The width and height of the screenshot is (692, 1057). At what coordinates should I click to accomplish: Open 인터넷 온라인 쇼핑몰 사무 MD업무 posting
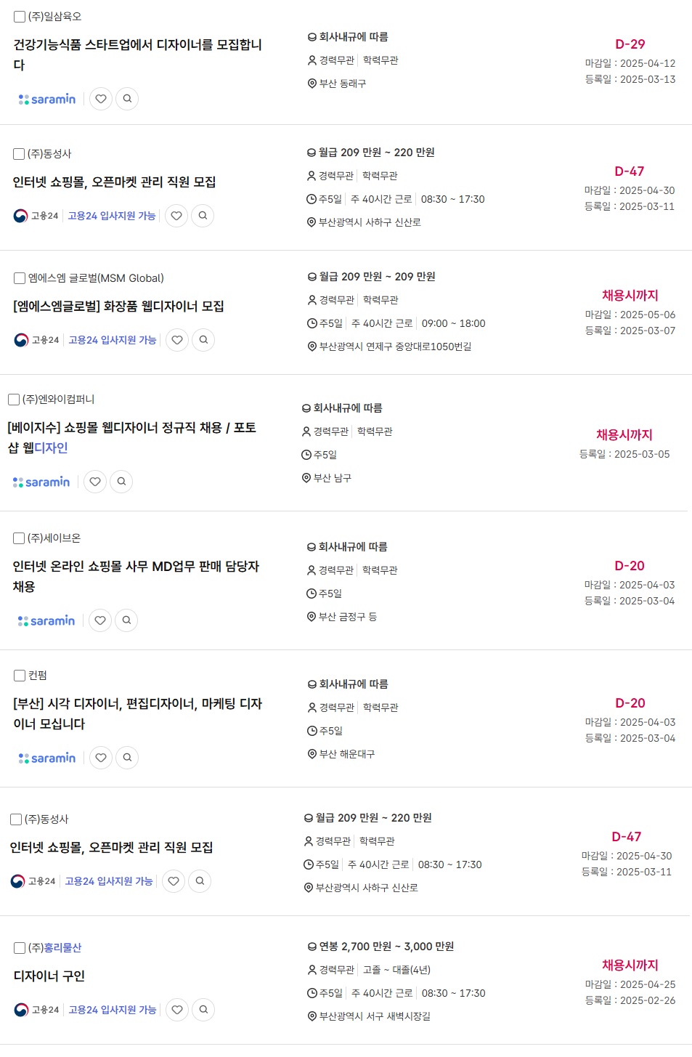136,575
